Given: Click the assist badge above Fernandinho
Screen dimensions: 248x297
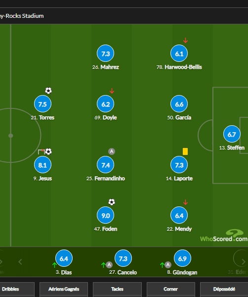Looking at the screenshot, I should pyautogui.click(x=112, y=151).
